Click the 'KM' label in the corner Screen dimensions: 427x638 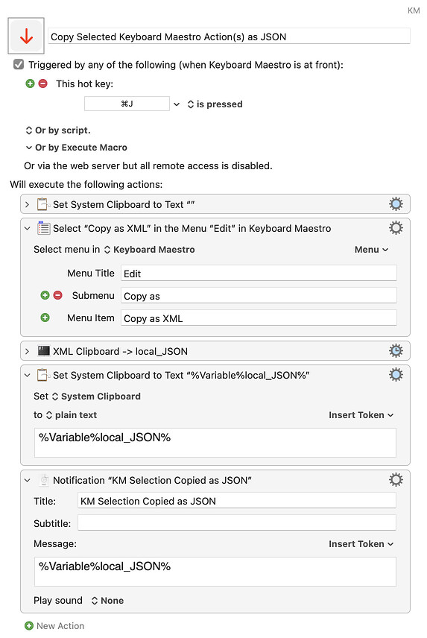pos(414,10)
